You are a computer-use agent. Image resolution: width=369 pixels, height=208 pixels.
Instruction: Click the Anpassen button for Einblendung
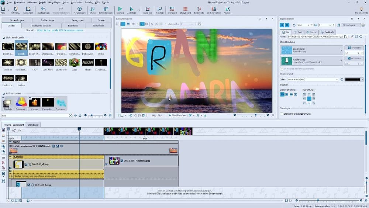coord(354,48)
